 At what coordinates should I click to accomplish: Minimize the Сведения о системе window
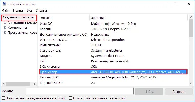(x=166, y=4)
